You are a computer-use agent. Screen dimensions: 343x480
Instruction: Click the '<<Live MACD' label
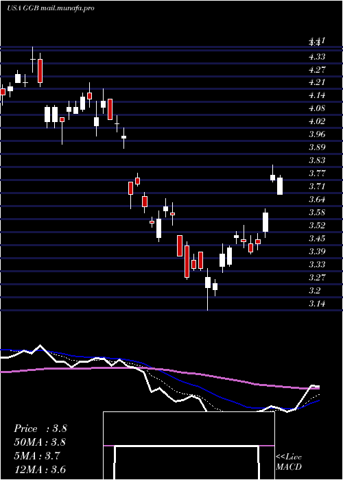(289, 462)
